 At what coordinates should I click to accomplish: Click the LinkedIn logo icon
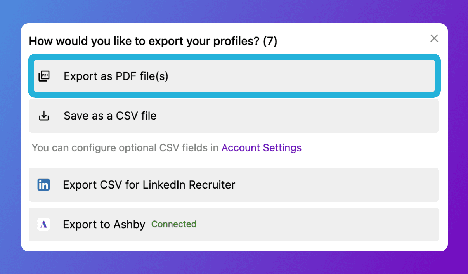pos(44,185)
